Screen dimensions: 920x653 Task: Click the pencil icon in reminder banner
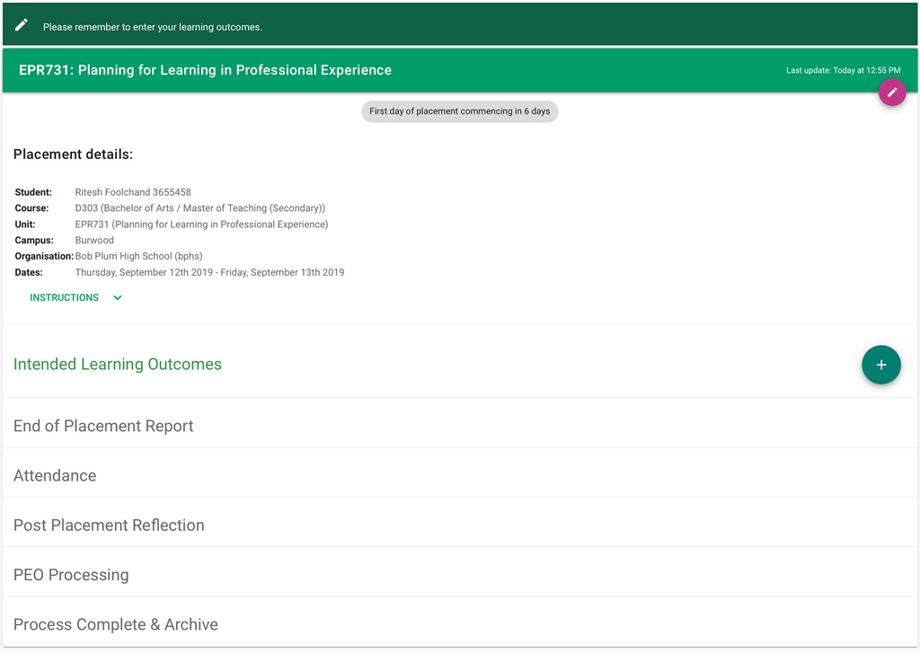coord(22,24)
